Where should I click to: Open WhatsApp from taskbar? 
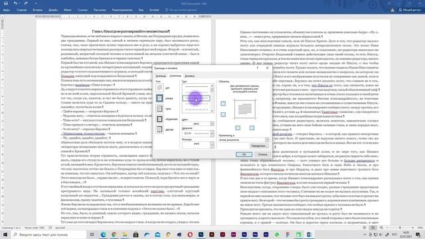pyautogui.click(x=277, y=234)
